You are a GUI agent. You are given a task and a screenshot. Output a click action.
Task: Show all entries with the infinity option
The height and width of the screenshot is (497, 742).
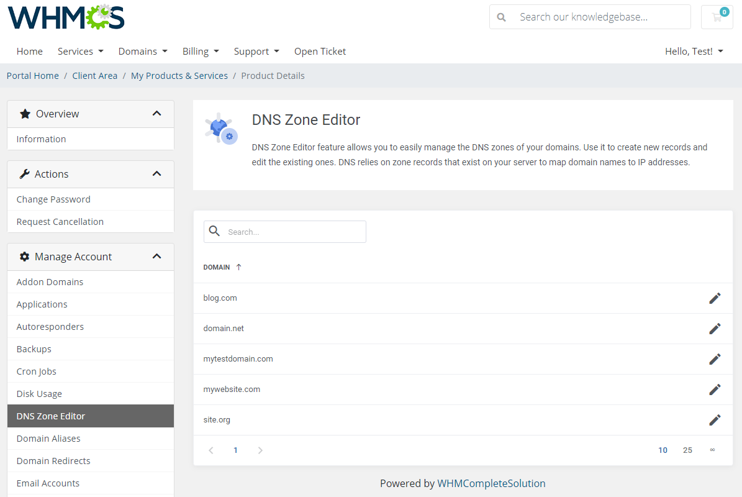(x=712, y=449)
